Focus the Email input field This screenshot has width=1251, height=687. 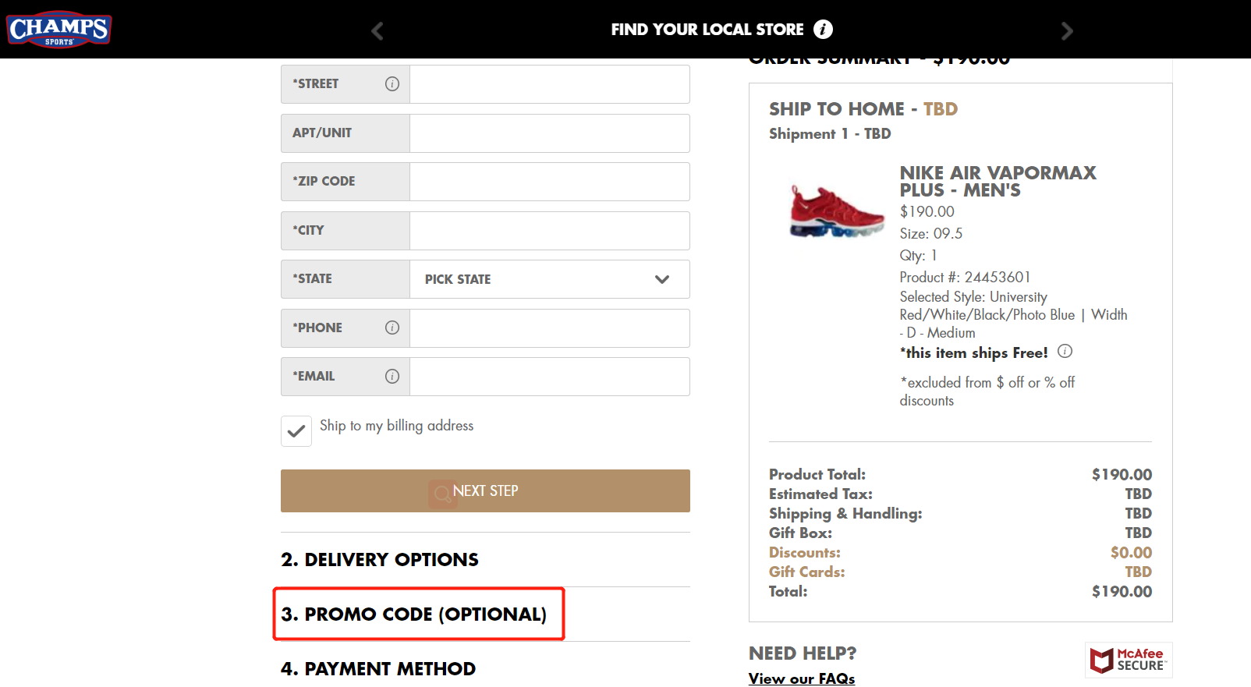pyautogui.click(x=550, y=377)
